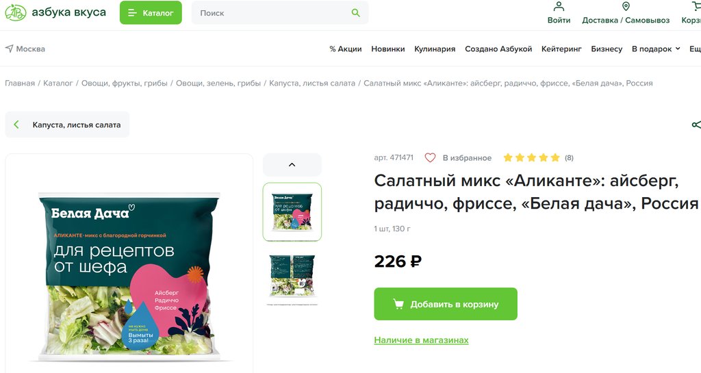Click Добавить в корзину button

point(446,304)
